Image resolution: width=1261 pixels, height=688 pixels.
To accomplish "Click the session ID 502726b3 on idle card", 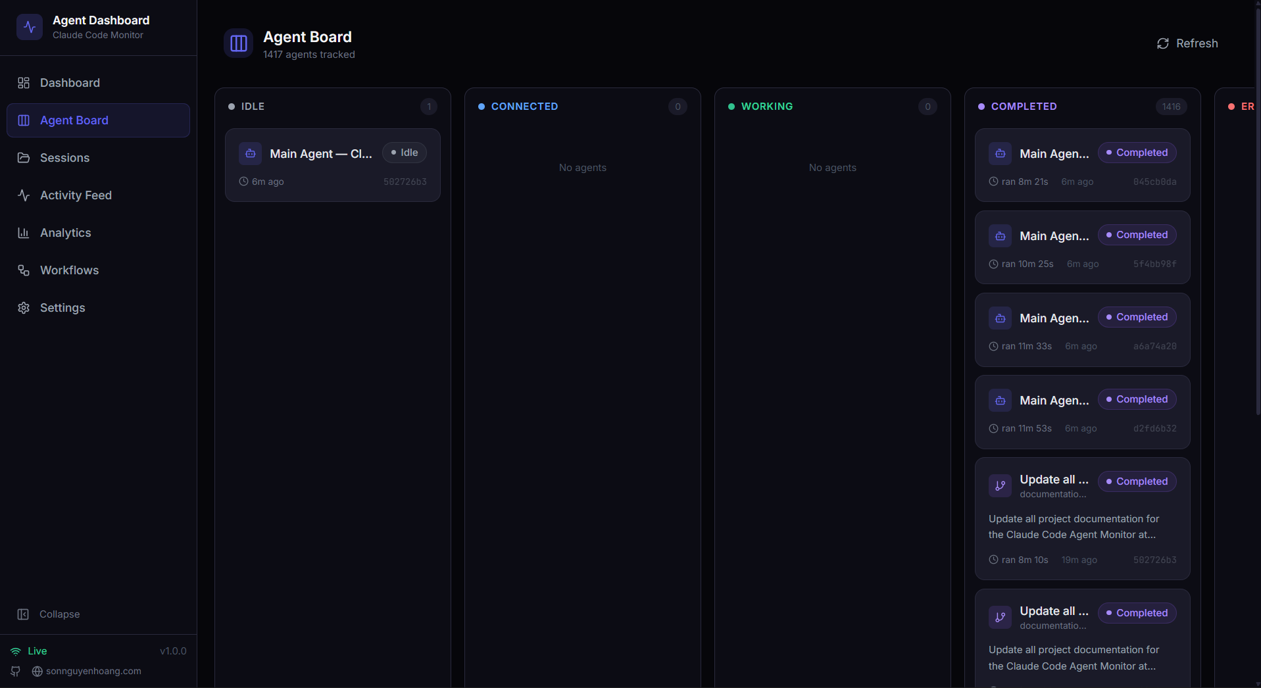I will pos(405,182).
